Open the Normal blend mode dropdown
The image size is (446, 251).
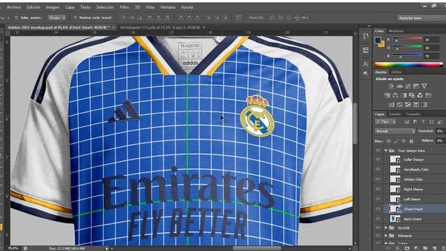395,131
